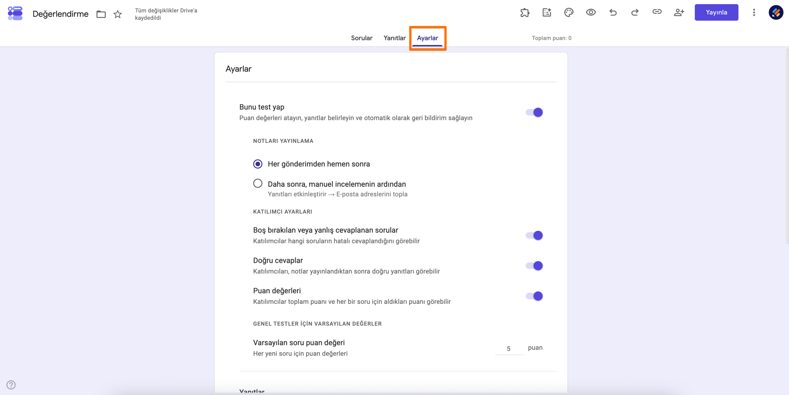This screenshot has height=395, width=789.
Task: Click the move to folder icon
Action: click(x=101, y=14)
